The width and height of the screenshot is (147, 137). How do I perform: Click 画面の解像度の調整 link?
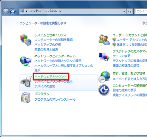click(x=126, y=66)
